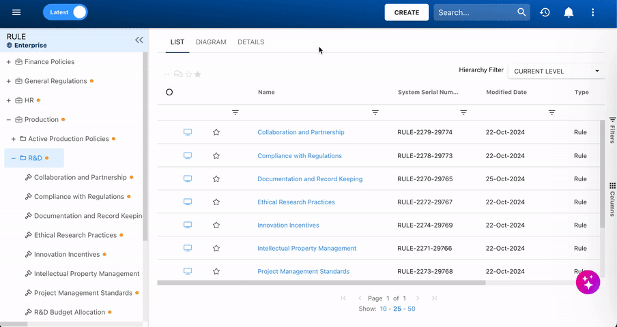
Task: Open the history clock icon
Action: click(x=545, y=12)
